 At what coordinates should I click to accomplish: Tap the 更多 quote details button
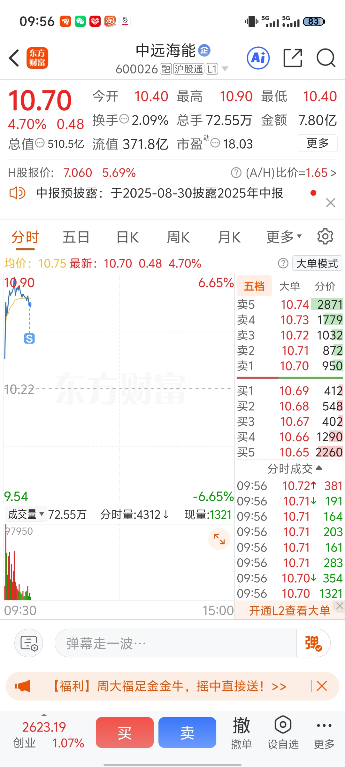[x=318, y=143]
